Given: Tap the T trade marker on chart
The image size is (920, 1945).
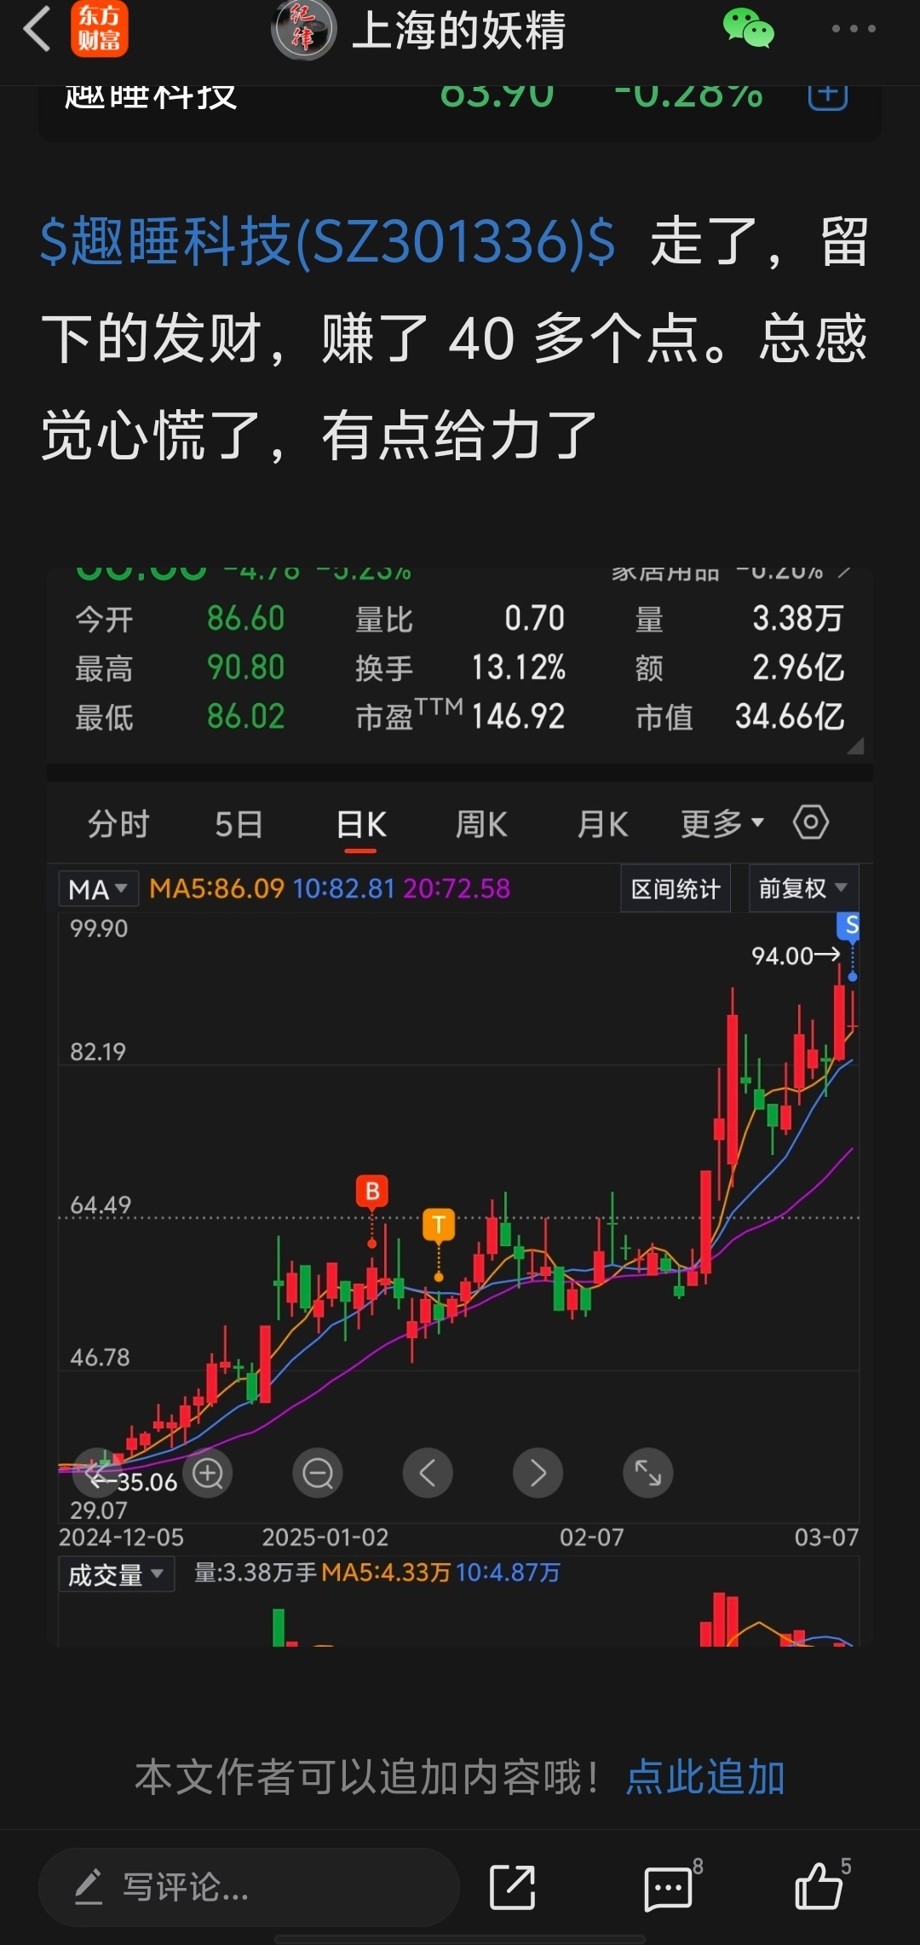Looking at the screenshot, I should (x=439, y=1225).
